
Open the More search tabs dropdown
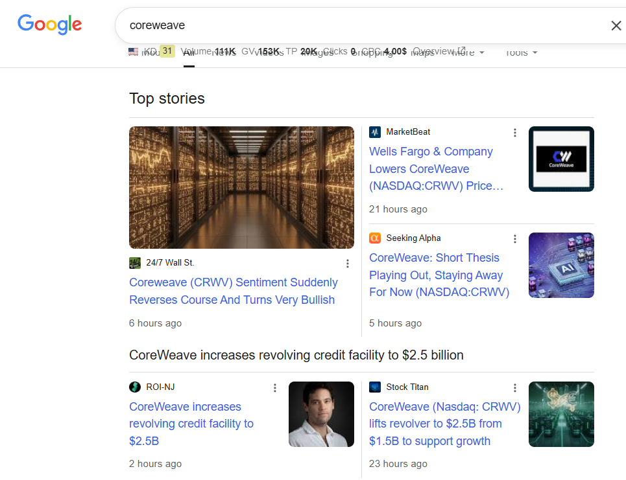pos(468,52)
